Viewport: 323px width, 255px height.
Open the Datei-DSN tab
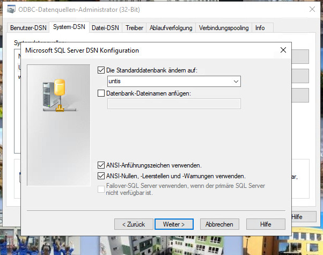coord(105,27)
